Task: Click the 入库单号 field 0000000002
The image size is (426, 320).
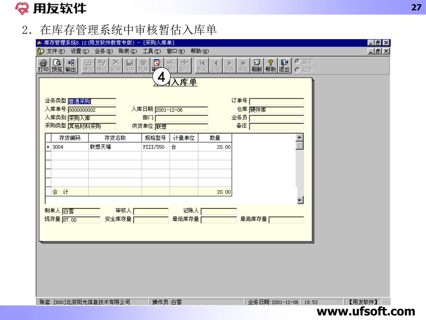Action: [x=92, y=110]
